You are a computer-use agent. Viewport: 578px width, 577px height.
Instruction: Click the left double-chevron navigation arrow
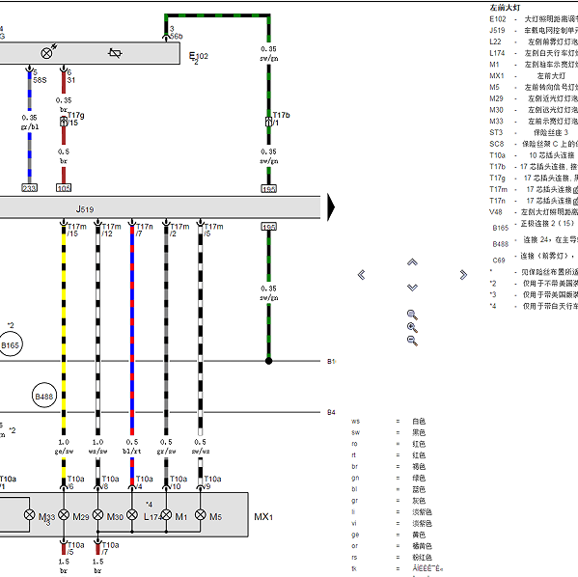tap(361, 275)
